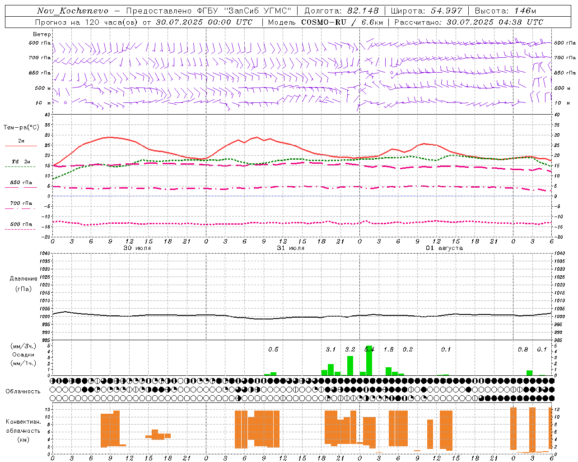The image size is (578, 462).
Task: Click the (гПа) unit under Давление
Action: click(23, 289)
